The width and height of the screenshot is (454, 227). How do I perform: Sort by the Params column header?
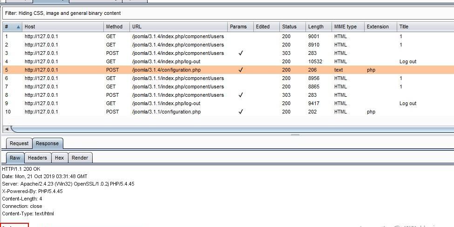tap(240, 27)
